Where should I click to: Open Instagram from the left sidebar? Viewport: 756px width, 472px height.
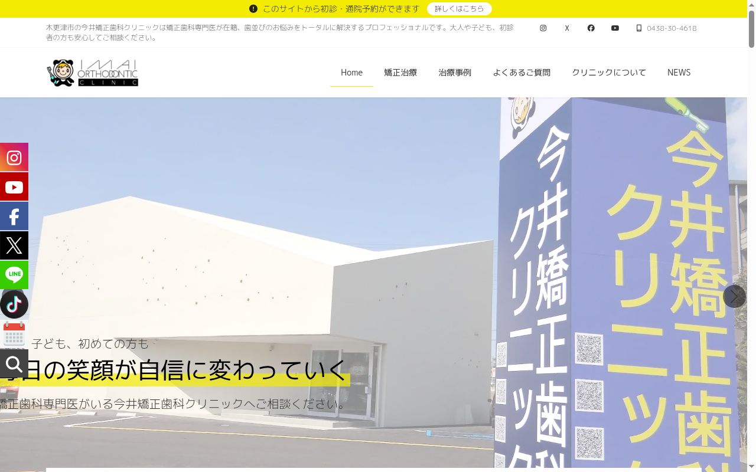point(14,158)
